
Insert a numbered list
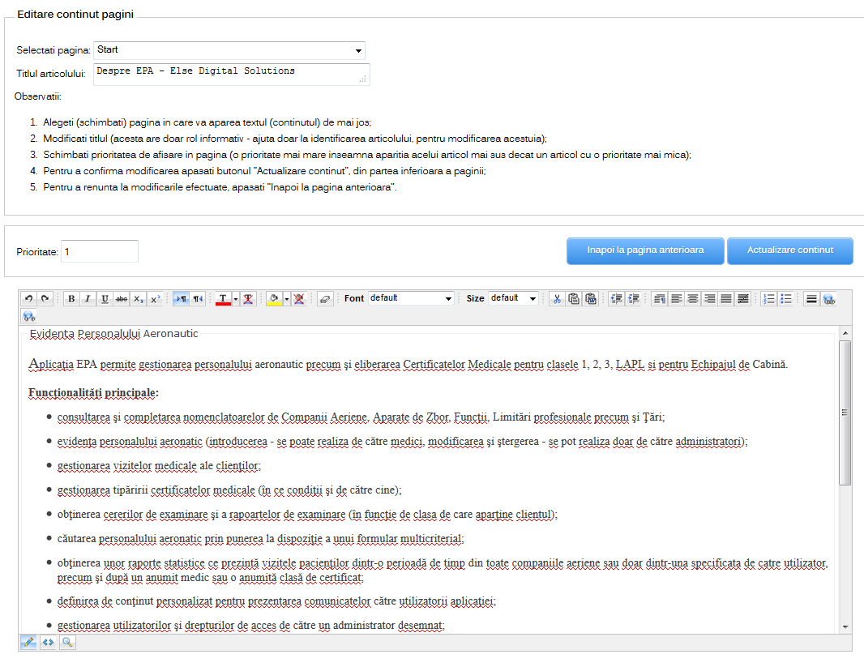769,298
